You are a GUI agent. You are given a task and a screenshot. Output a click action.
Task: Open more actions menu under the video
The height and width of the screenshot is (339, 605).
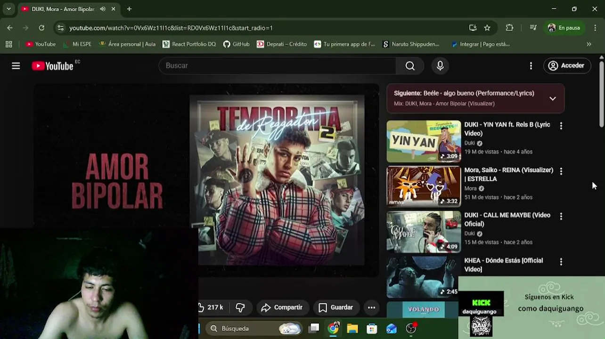coord(371,307)
